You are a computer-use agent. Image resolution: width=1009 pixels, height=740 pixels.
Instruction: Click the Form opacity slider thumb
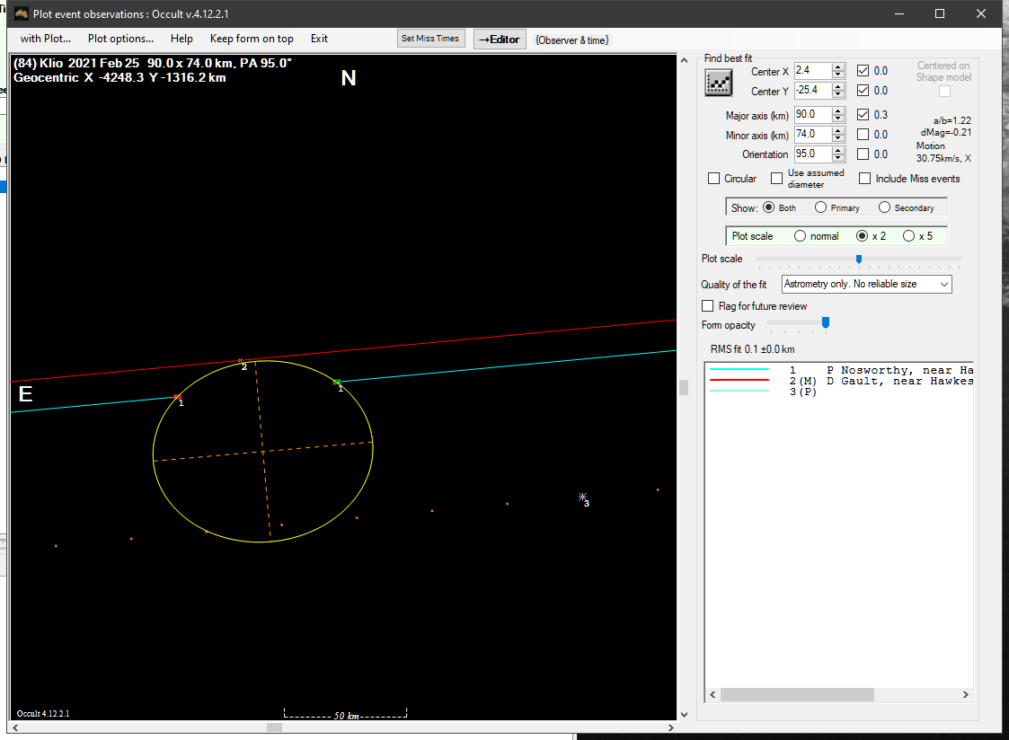tap(826, 322)
